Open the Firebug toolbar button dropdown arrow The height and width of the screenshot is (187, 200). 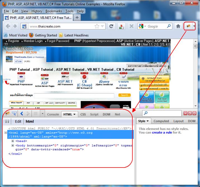point(194,26)
